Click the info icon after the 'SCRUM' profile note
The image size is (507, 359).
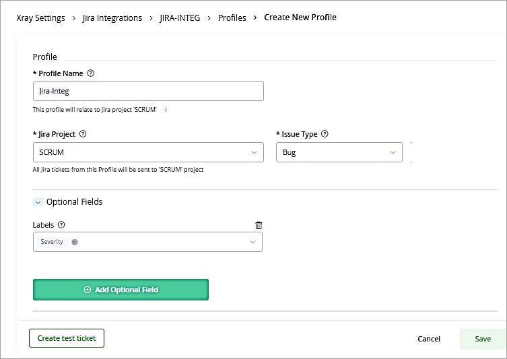[166, 110]
